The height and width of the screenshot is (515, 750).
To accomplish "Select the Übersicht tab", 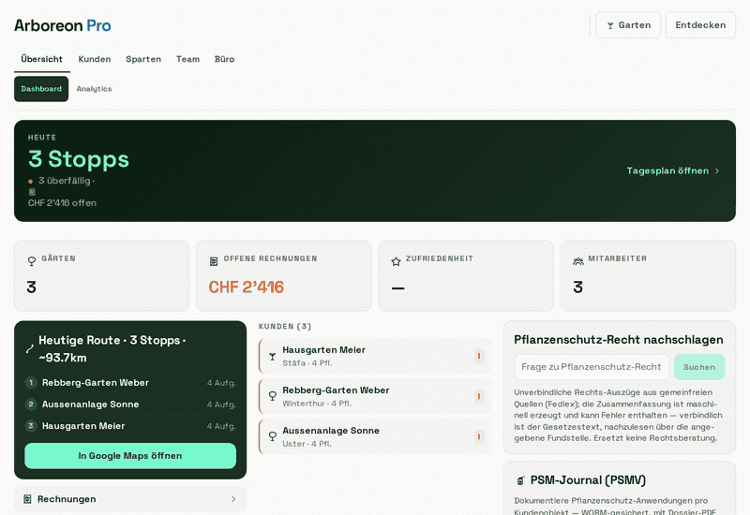I will (x=41, y=59).
